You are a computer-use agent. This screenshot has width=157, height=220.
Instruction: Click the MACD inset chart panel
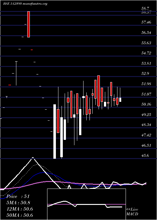[86, 204]
